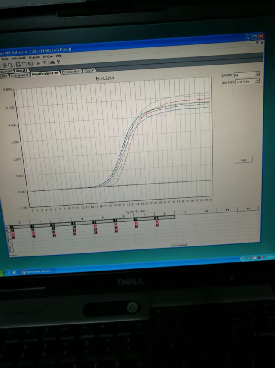Viewport: 275px width, 368px height.
Task: Click the Disconnected status text
Action: point(179,245)
